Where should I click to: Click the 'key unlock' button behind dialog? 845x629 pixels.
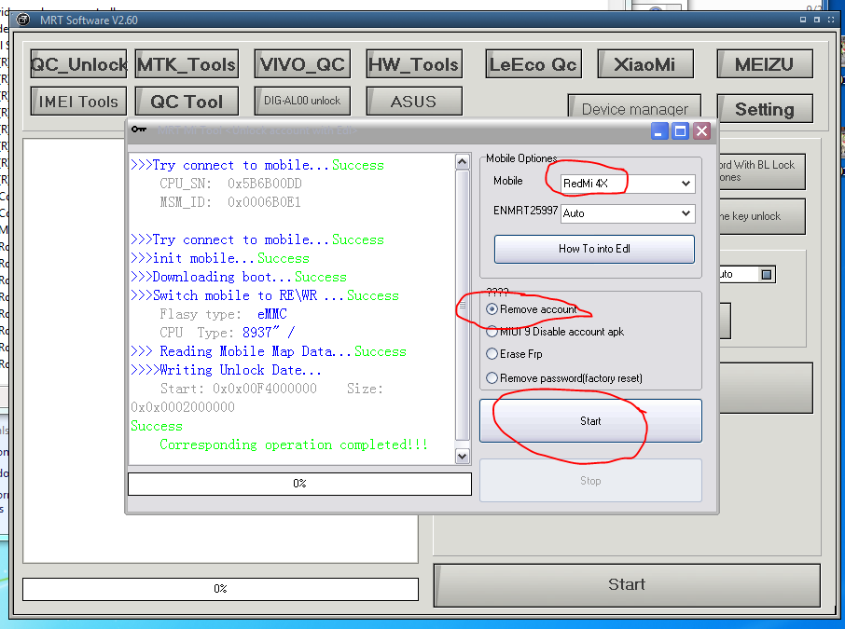(762, 216)
